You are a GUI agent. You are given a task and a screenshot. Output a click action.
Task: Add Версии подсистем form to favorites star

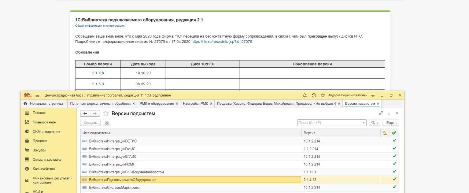point(106,114)
